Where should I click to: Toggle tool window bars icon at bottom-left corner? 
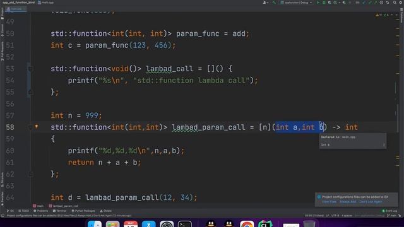[3, 216]
